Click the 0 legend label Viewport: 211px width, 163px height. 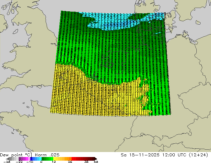(41, 162)
